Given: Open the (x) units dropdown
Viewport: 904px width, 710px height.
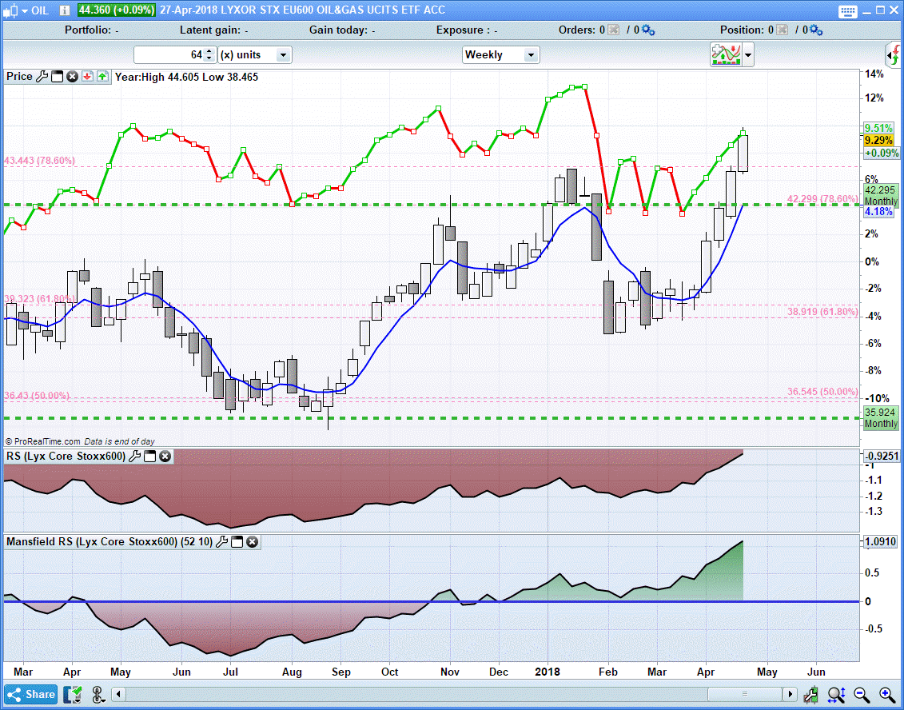Looking at the screenshot, I should coord(256,55).
